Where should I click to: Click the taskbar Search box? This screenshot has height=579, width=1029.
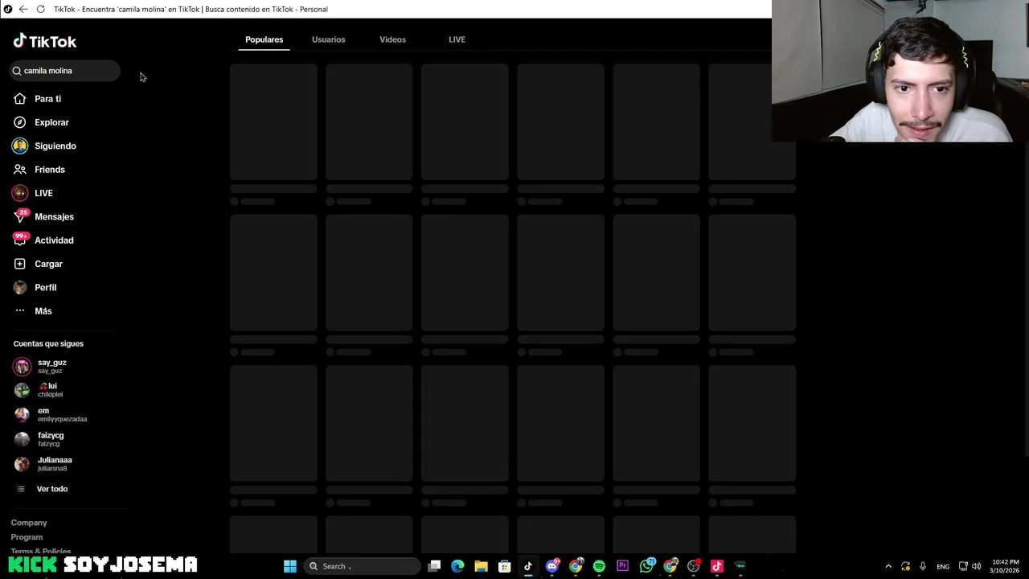tap(362, 566)
